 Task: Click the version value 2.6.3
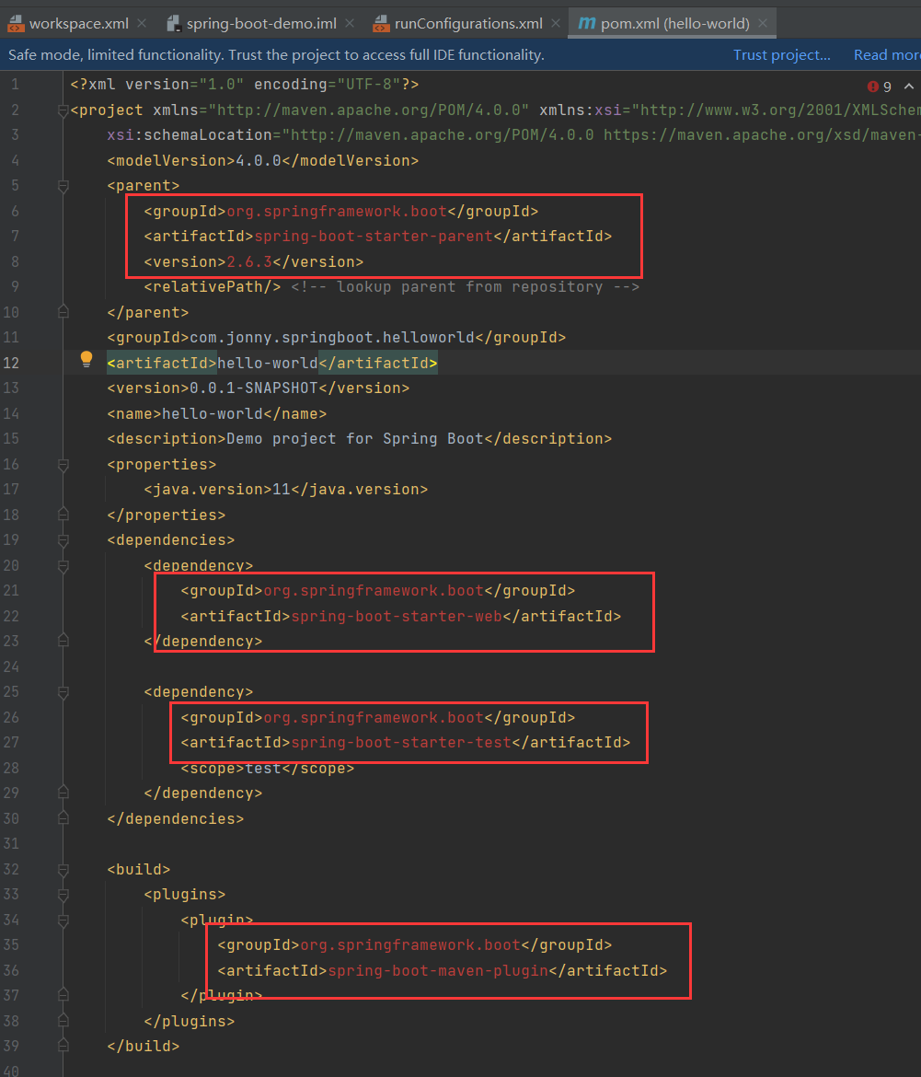click(250, 261)
